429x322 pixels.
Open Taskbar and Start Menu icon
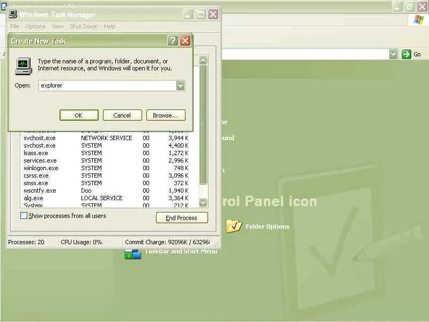[132, 254]
